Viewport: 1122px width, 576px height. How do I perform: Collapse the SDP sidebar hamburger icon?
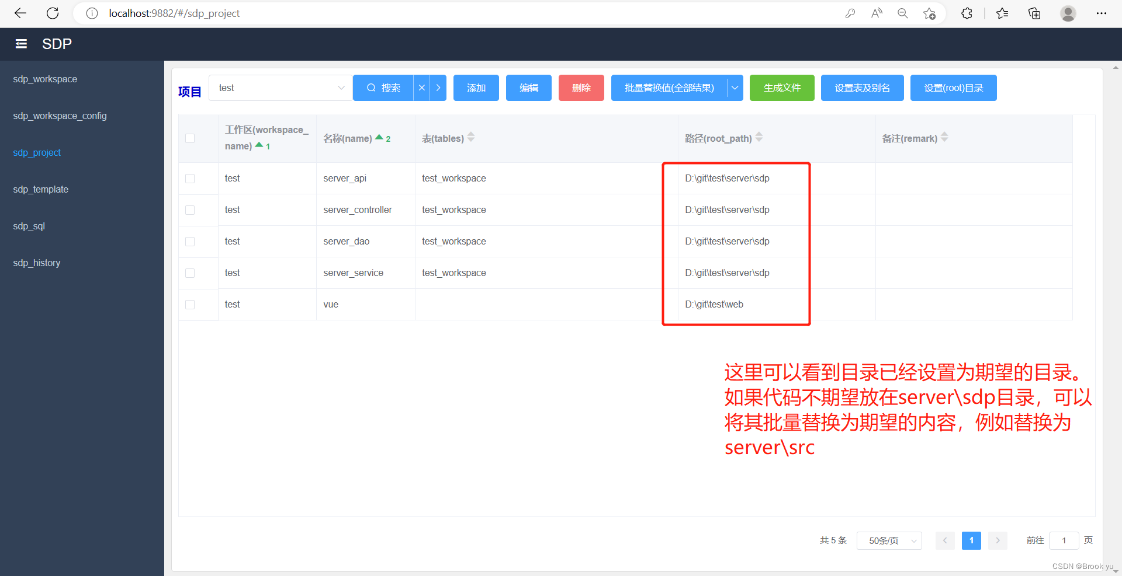coord(21,44)
